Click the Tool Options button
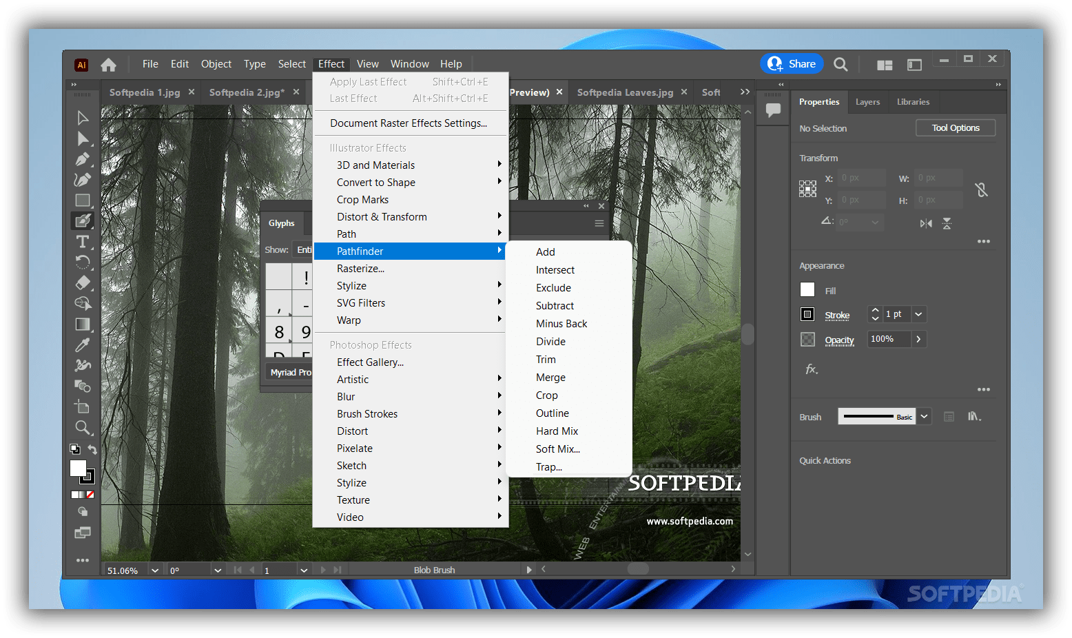1072x638 pixels. (x=956, y=128)
